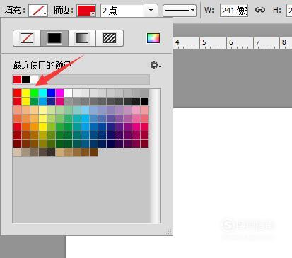Choose the darkest brown swatch in bottom row

93,152
